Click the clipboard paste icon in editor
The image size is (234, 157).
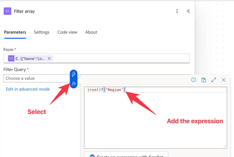(x=204, y=80)
